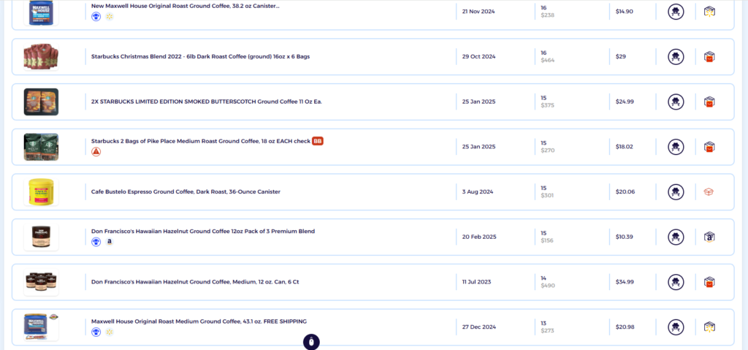Open Pike Place bags thumbnail
748x350 pixels.
tap(41, 147)
